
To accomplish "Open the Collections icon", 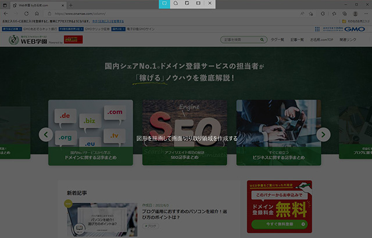I will click(x=345, y=14).
